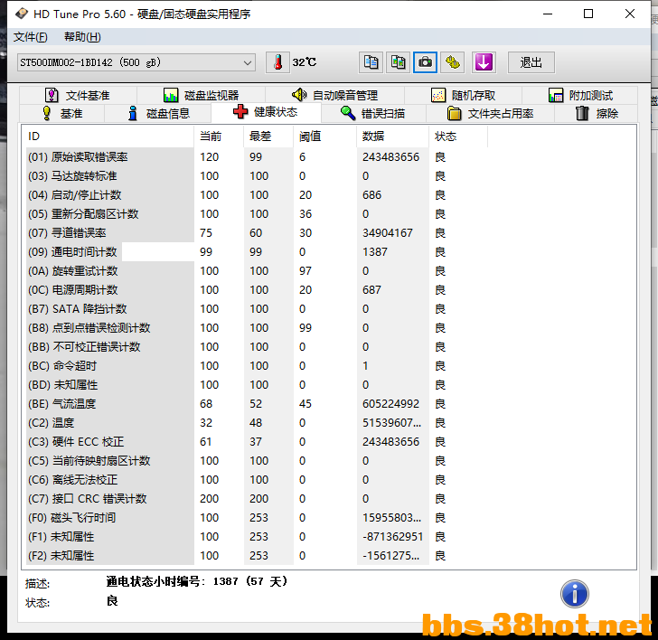The height and width of the screenshot is (640, 658).
Task: Select row (C6) 离线无法校正
Action: pos(257,480)
